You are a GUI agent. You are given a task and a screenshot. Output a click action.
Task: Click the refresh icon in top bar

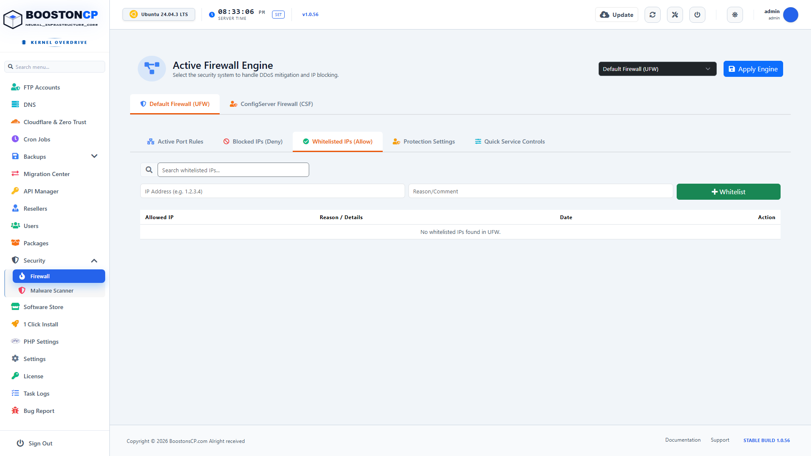653,15
